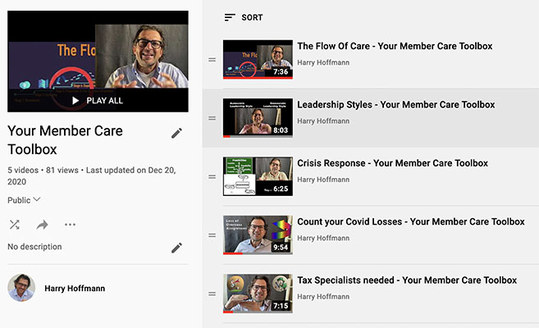Edit the playlist title with pencil icon
Image resolution: width=539 pixels, height=328 pixels.
point(176,133)
